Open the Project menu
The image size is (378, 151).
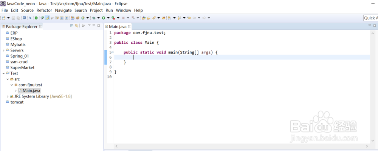click(96, 10)
